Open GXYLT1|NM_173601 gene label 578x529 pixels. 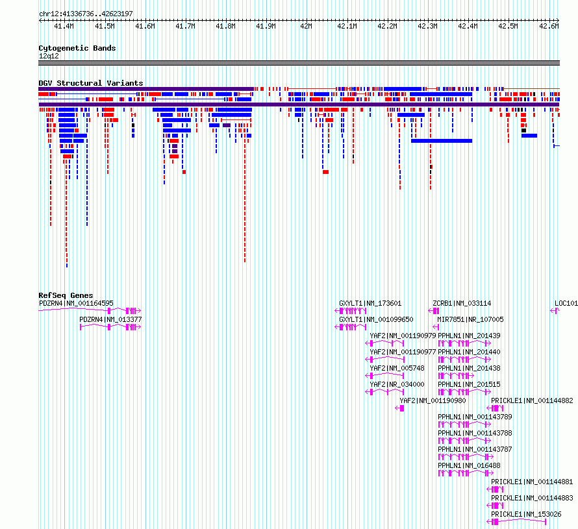370,303
